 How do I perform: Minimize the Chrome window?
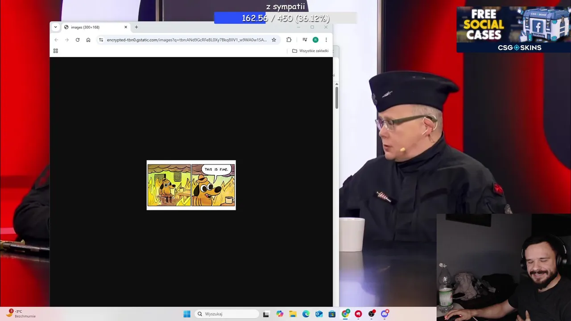(x=298, y=27)
